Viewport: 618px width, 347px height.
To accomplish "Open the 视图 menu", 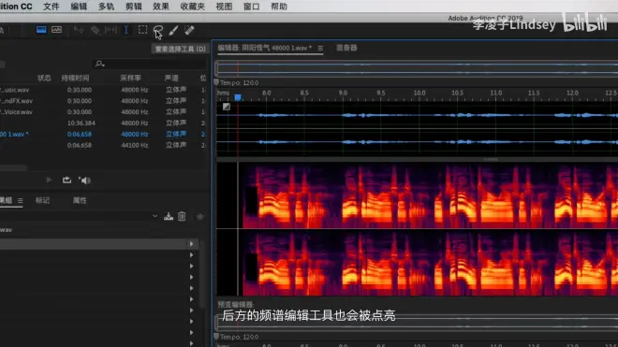I will coord(224,7).
